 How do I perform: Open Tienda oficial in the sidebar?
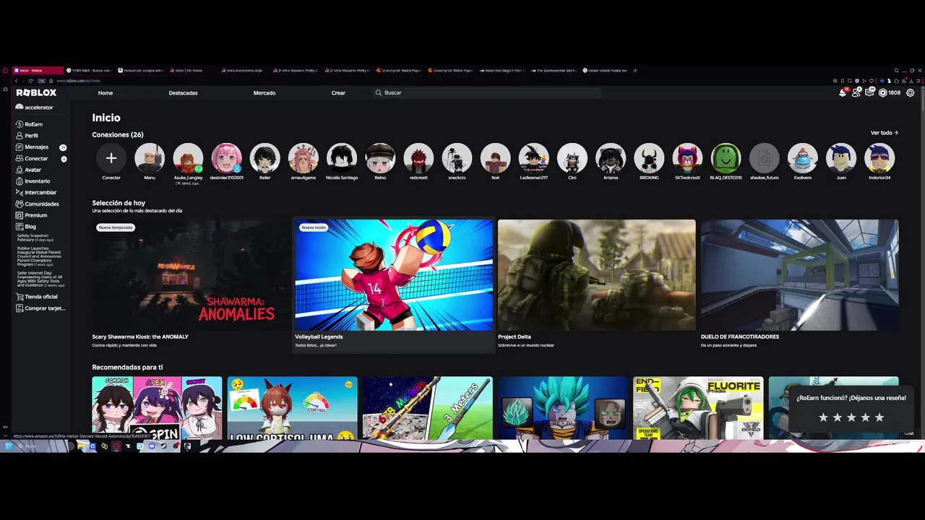click(37, 297)
